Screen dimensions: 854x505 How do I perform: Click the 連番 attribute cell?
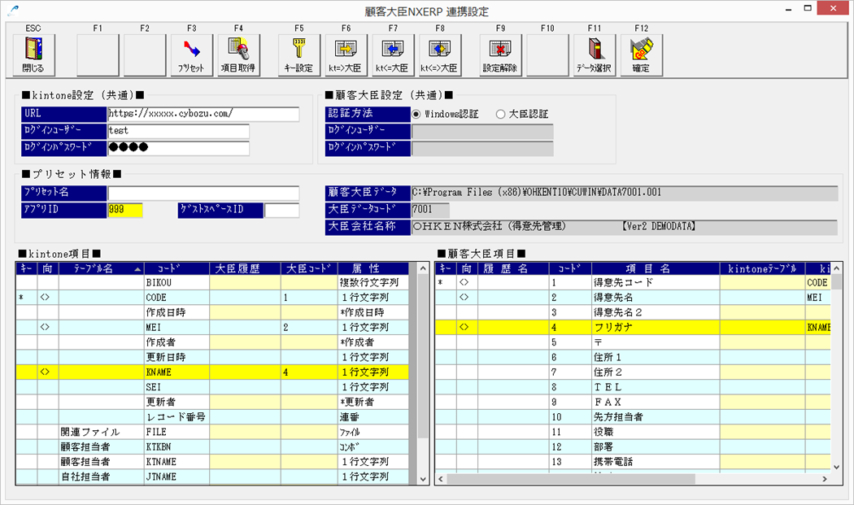[x=373, y=416]
